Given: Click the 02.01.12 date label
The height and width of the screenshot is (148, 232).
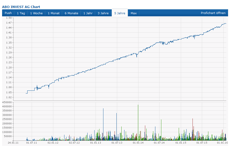Looking at the screenshot, I should tap(53, 143).
